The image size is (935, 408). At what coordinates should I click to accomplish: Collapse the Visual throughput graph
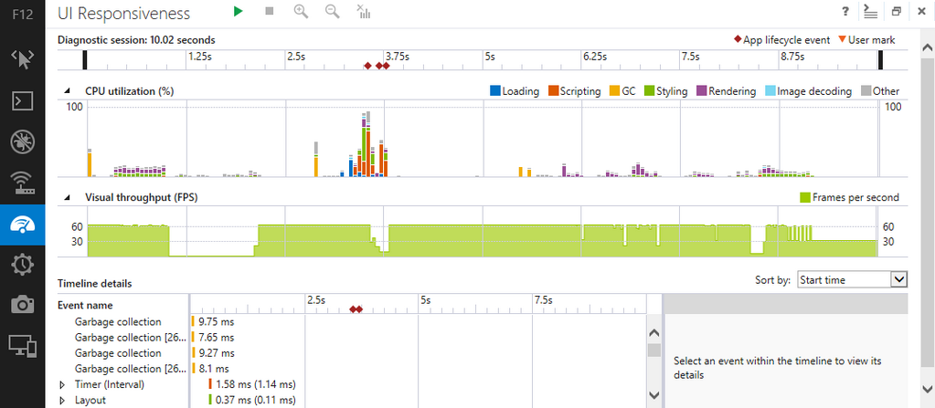tap(67, 197)
